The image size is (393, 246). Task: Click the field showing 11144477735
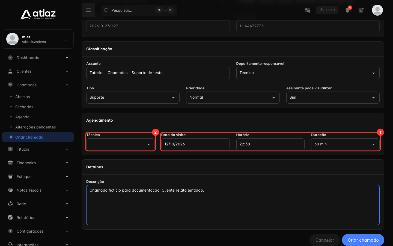[x=308, y=26]
